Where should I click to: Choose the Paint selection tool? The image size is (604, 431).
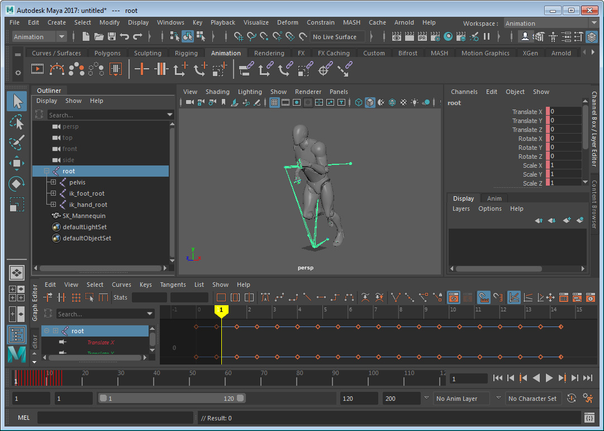tap(17, 143)
